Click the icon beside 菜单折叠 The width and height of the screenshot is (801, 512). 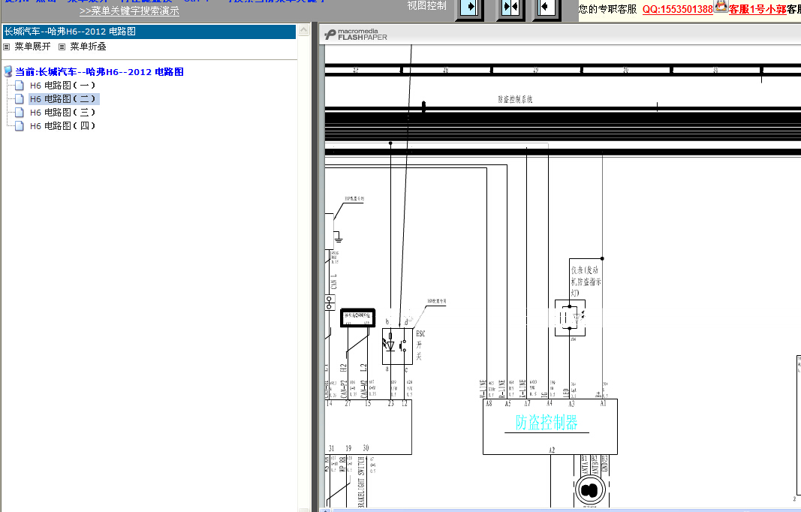(x=62, y=47)
